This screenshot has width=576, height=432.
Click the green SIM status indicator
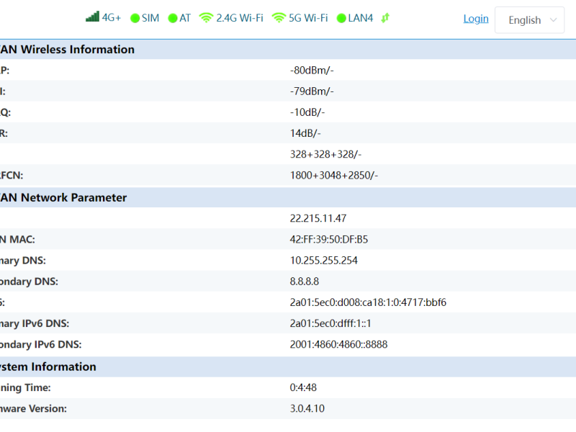pyautogui.click(x=135, y=18)
